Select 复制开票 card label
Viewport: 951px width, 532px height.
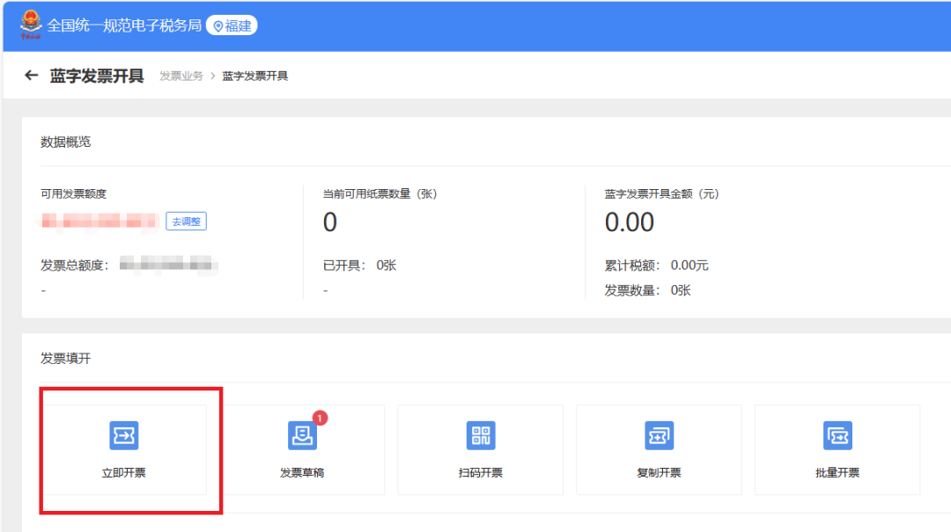point(659,473)
